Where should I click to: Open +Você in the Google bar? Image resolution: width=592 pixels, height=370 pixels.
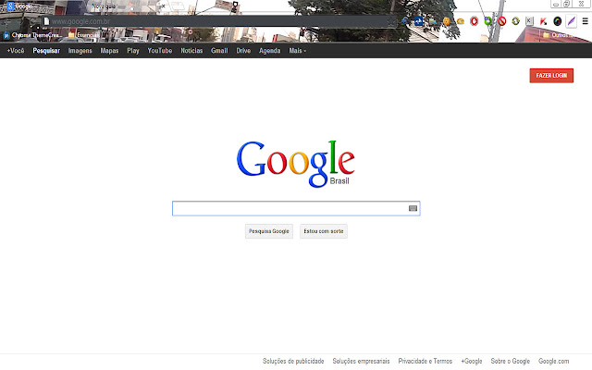(x=16, y=51)
